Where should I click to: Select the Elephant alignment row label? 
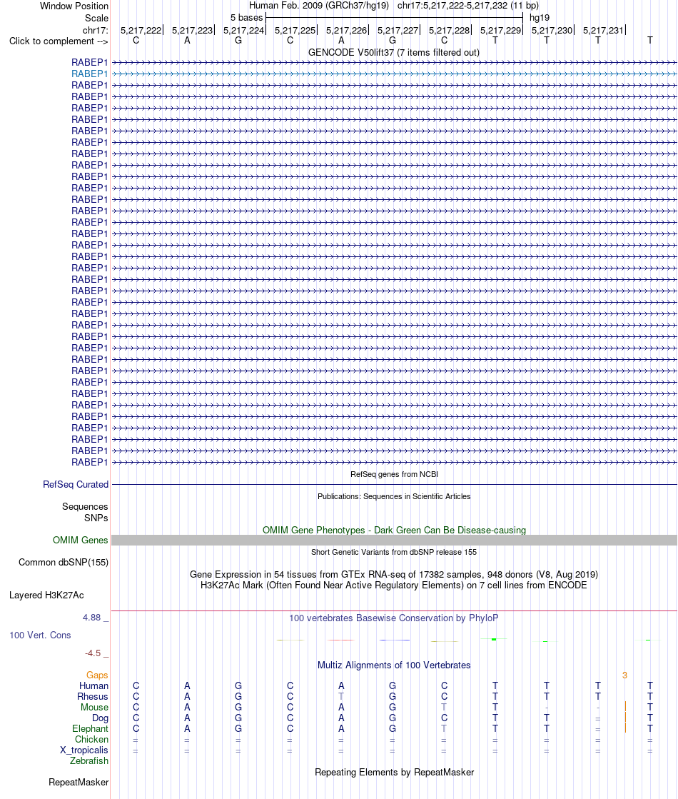click(x=90, y=729)
